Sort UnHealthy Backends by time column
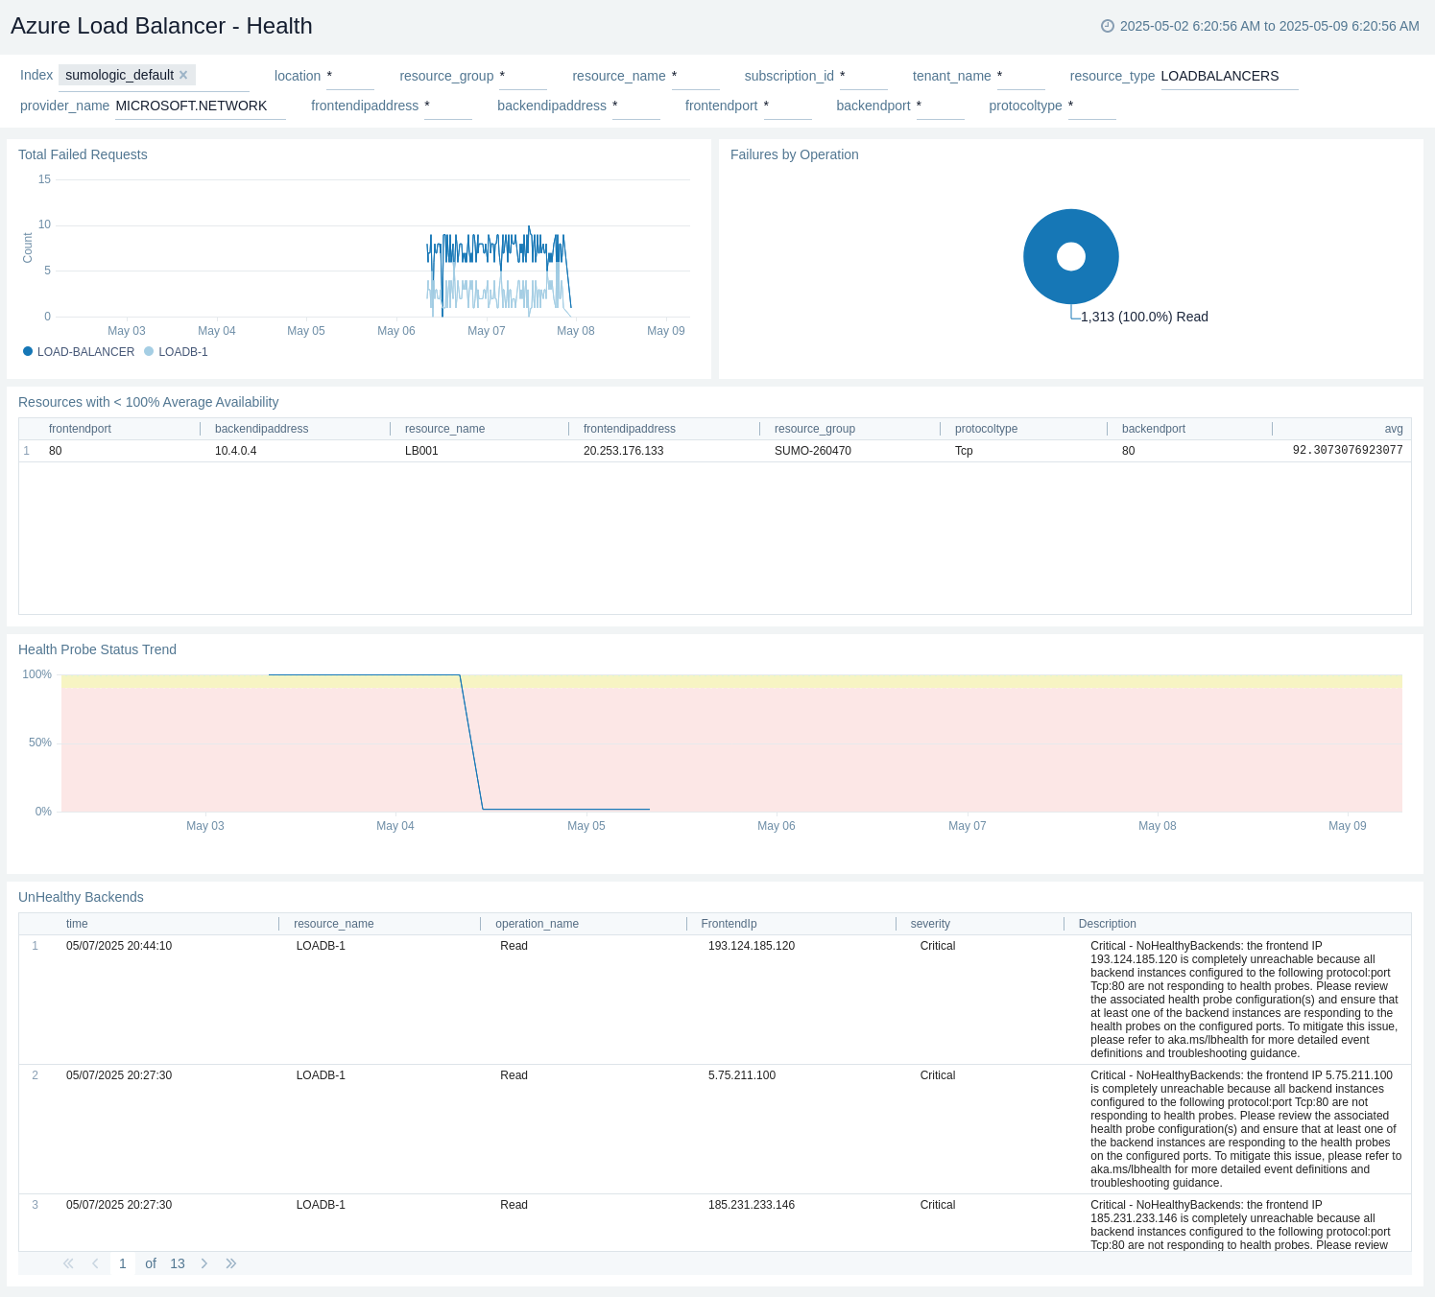 point(77,924)
